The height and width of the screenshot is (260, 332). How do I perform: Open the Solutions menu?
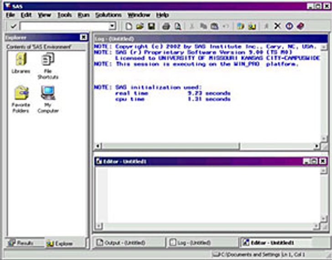click(108, 15)
